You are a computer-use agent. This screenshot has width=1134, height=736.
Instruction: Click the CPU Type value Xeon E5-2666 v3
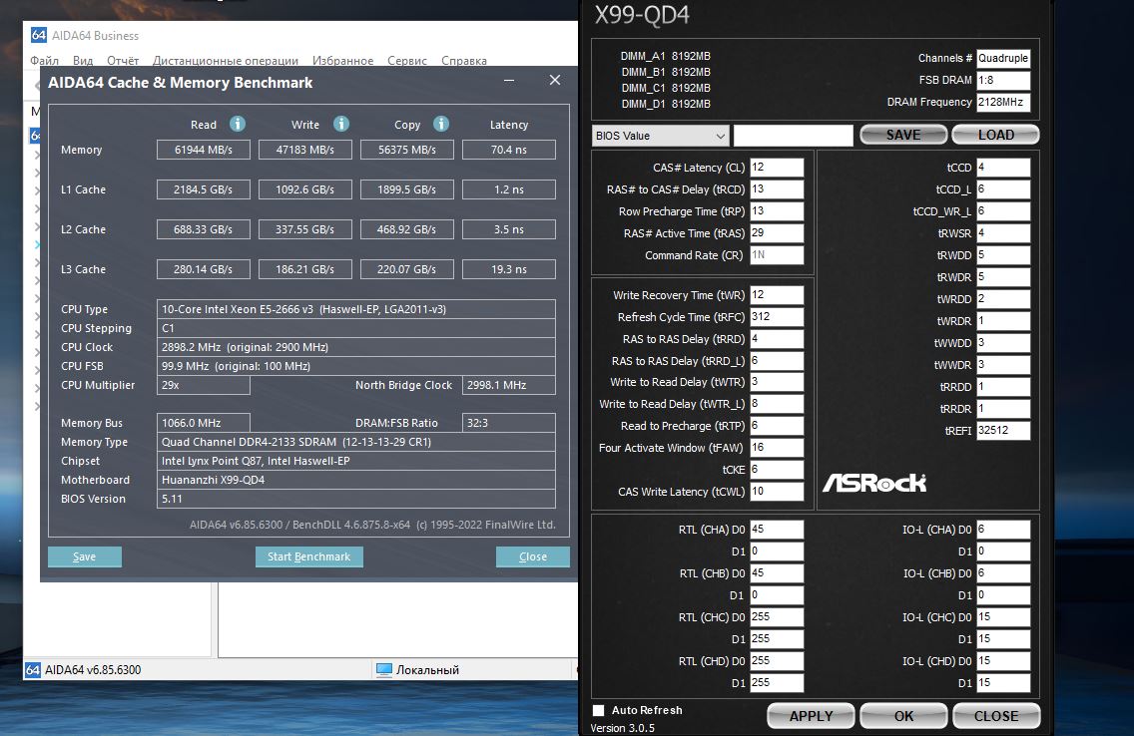tap(355, 309)
